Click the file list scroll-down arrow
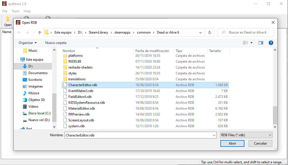This screenshot has height=165, width=288. click(x=275, y=127)
